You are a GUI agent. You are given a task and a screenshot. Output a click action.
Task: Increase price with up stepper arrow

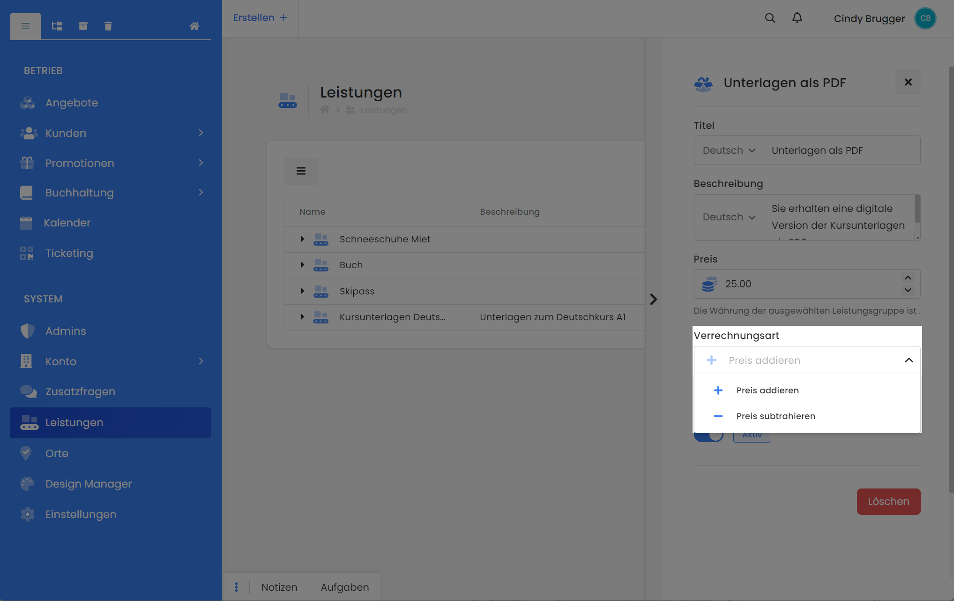pos(908,278)
